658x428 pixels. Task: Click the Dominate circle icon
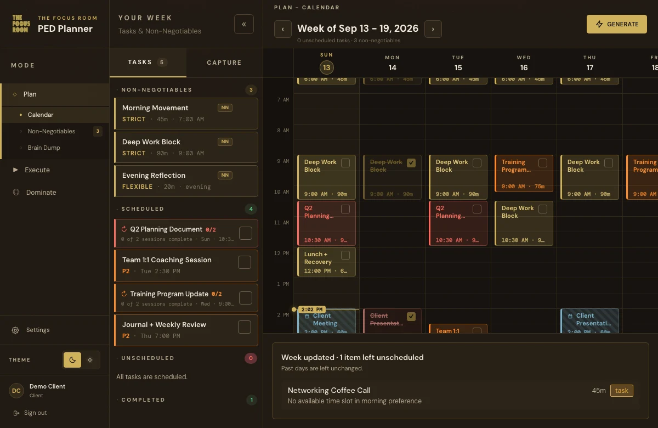[16, 193]
